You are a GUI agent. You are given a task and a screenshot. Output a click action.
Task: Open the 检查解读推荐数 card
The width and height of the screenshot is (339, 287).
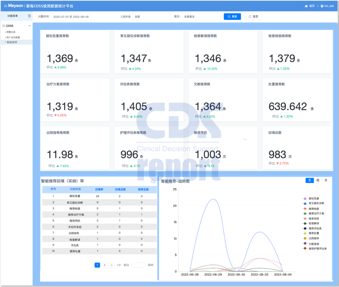coord(223,51)
